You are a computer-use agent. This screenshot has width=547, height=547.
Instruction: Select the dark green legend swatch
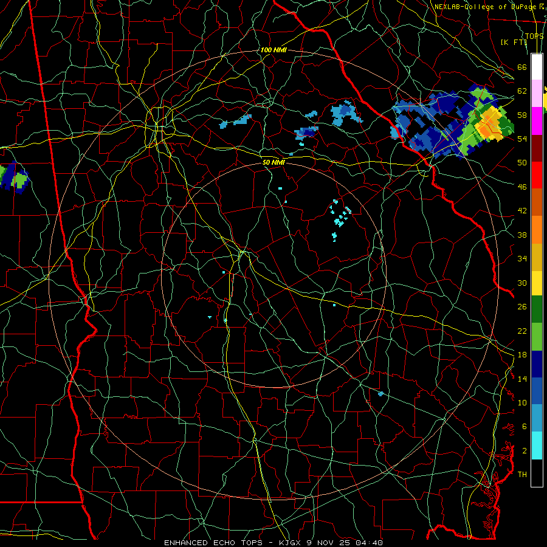(x=537, y=309)
